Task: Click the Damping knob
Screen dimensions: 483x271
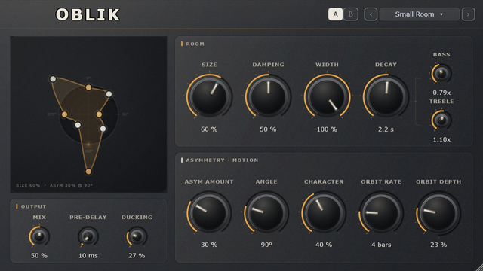Action: click(x=268, y=96)
